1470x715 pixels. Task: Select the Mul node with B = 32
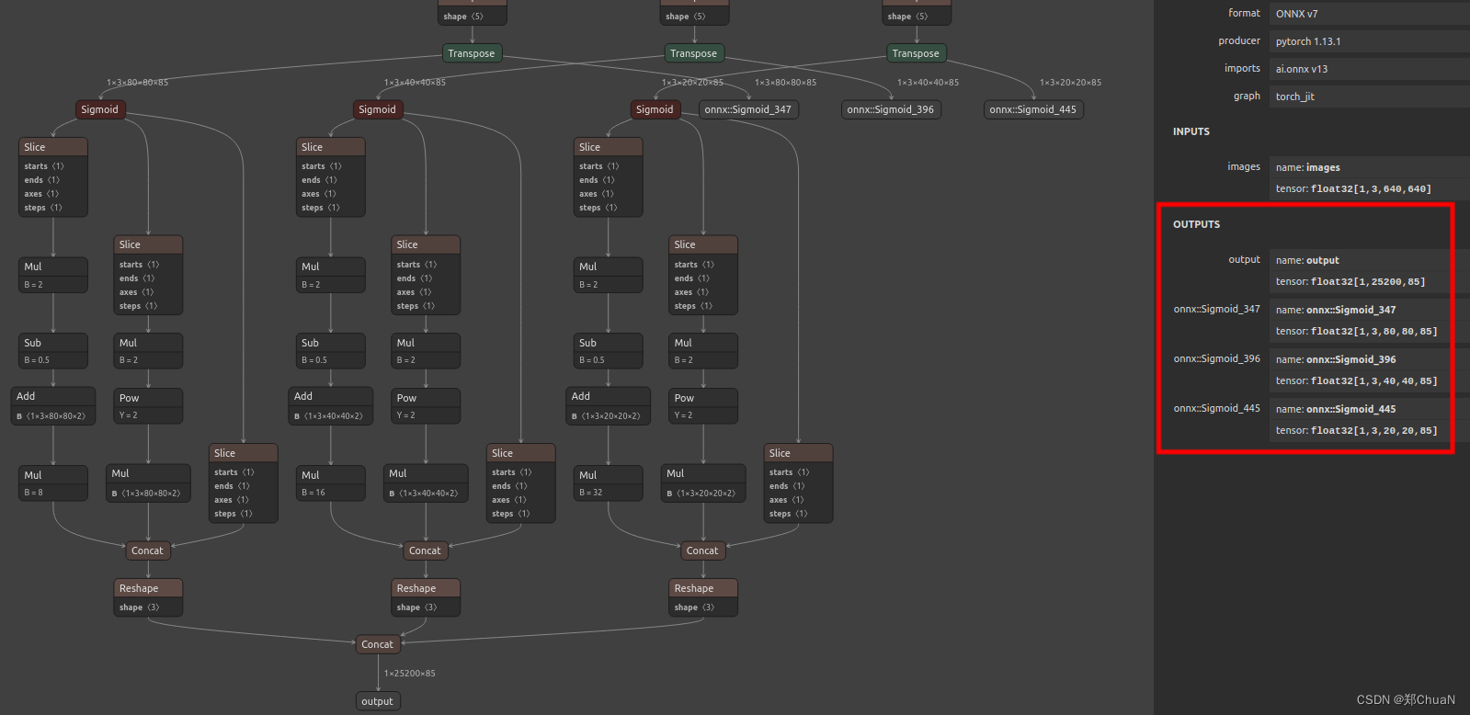click(x=609, y=483)
